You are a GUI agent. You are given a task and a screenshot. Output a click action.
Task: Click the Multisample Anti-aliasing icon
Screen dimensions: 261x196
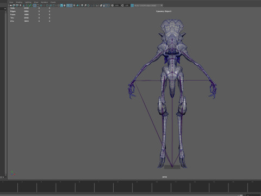(x=89, y=5)
